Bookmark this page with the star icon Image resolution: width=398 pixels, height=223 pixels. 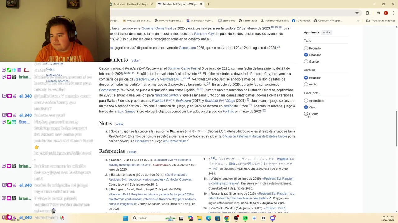(x=357, y=13)
